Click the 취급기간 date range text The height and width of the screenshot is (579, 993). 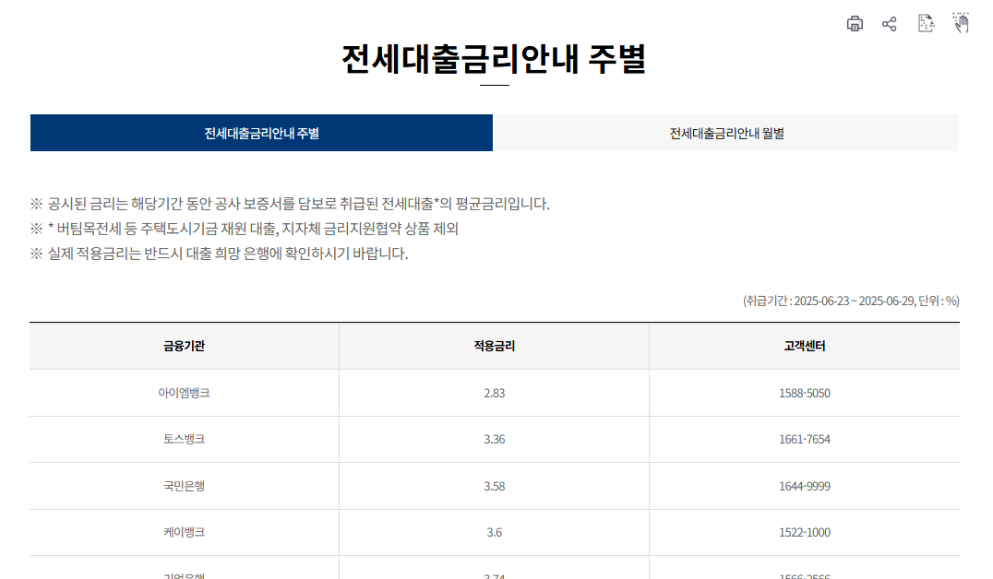tap(850, 300)
